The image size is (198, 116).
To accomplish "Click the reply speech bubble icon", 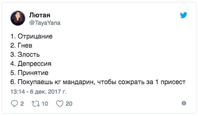I will point(15,104).
